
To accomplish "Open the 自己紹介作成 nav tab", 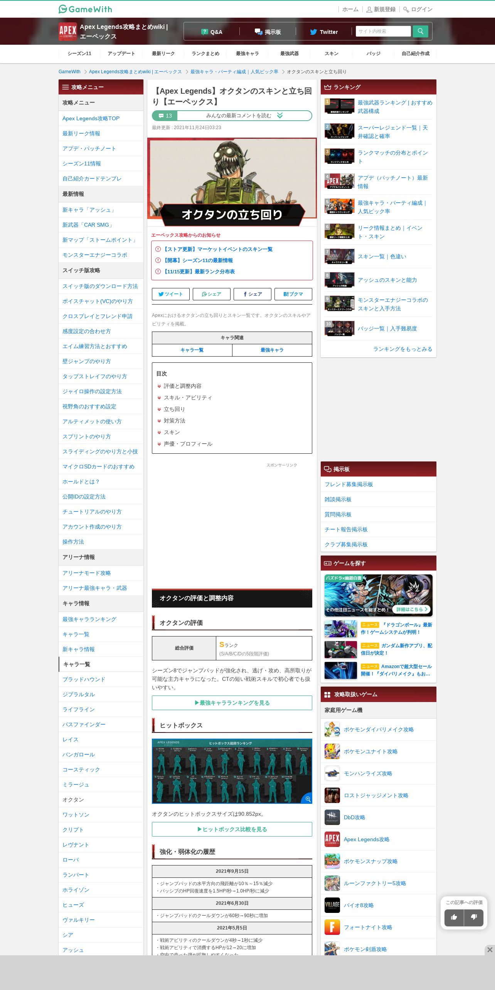I will [x=416, y=54].
